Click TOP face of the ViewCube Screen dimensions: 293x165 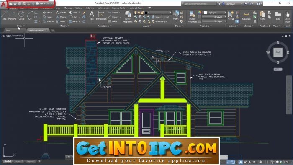pos(278,52)
